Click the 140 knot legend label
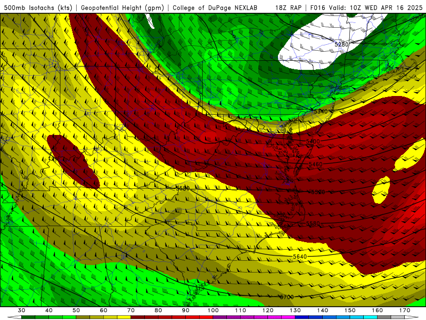Viewport: 426px width, 320px height. point(323,310)
